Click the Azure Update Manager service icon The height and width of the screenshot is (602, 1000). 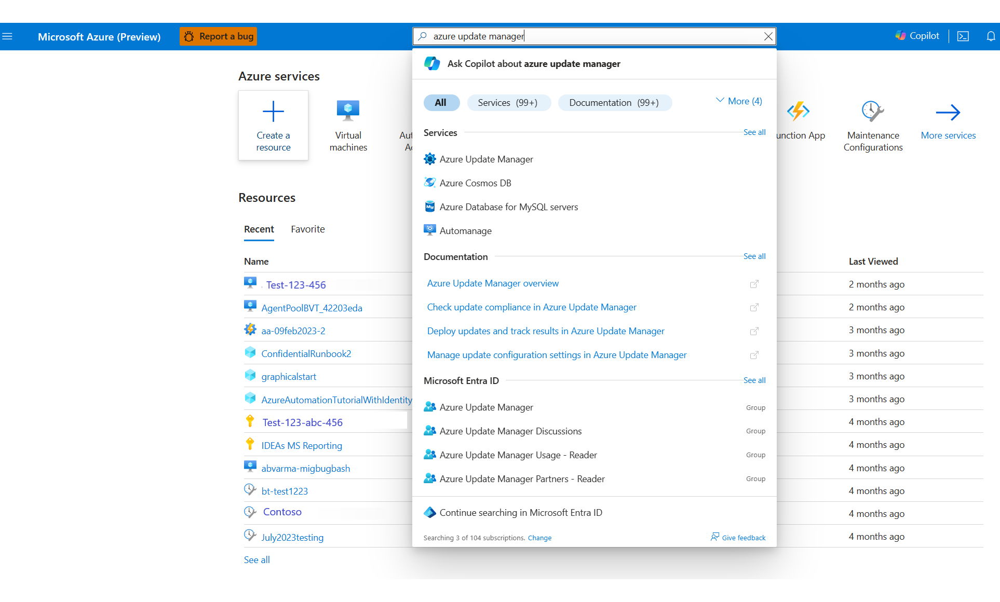[x=428, y=158]
